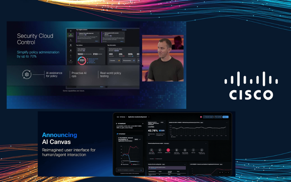Open Details link on Elephant flow spike card
Viewport: 291px width, 182px height.
pos(97,41)
